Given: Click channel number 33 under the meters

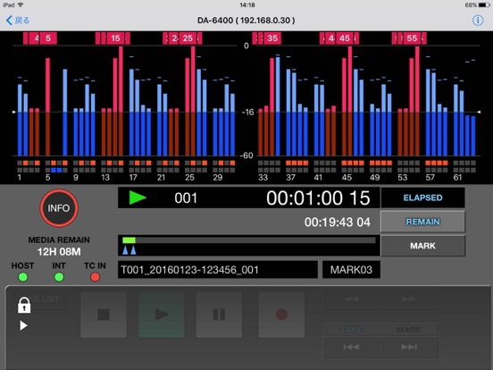Looking at the screenshot, I should point(263,178).
